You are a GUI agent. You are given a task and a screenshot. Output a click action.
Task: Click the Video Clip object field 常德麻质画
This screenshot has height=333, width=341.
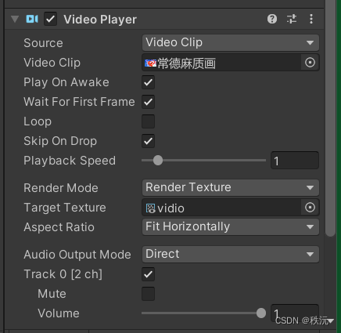coord(221,63)
